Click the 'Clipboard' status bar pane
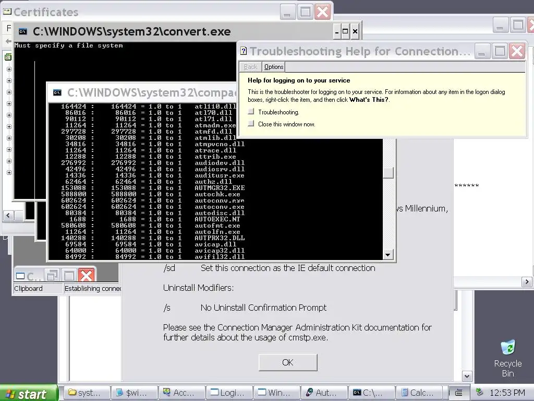The image size is (534, 401). point(38,288)
